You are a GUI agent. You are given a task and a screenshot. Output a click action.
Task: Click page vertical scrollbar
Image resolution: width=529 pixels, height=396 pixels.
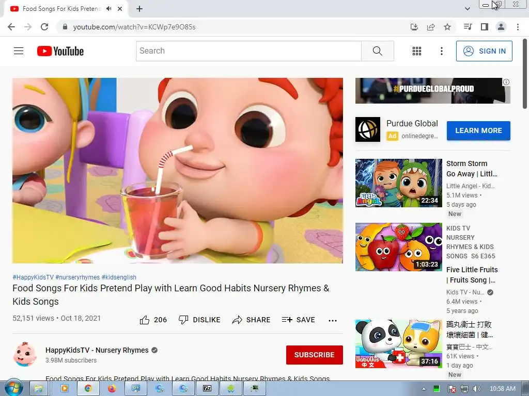coord(525,74)
